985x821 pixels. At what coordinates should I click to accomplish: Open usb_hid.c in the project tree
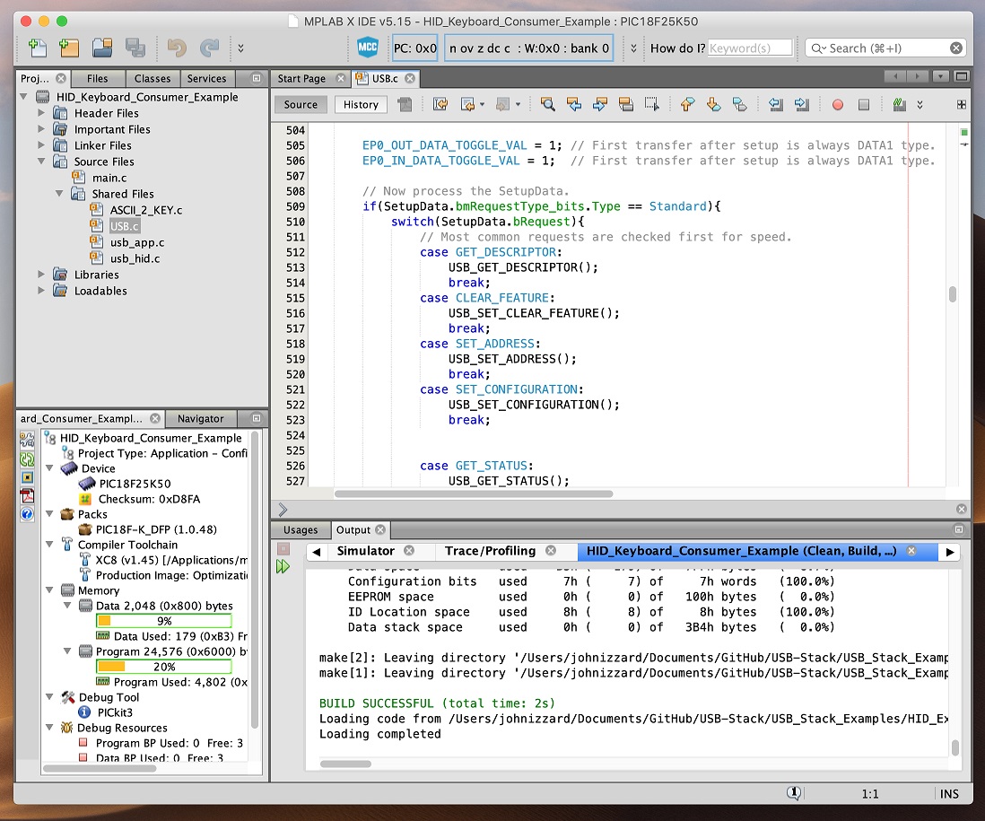(x=135, y=258)
